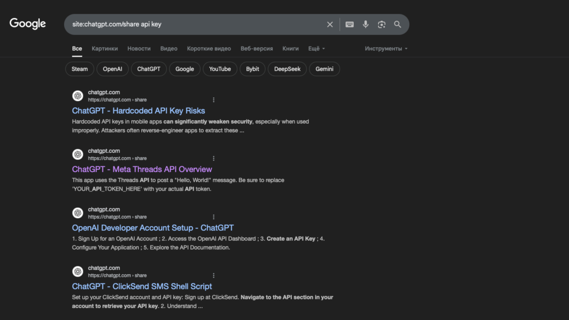Switch to the Видео tab
The height and width of the screenshot is (320, 569).
(x=169, y=48)
